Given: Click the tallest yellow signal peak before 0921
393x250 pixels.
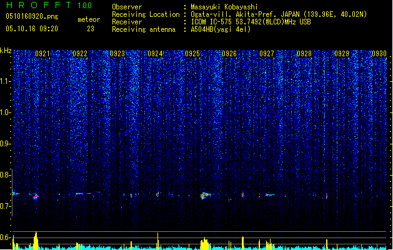Looking at the screenshot, I should click(x=36, y=241).
